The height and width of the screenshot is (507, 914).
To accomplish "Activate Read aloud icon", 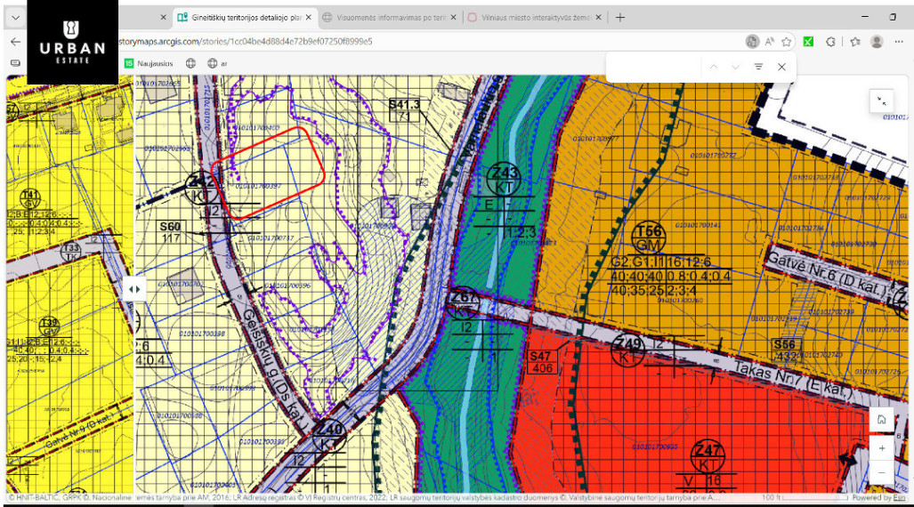I will 770,42.
